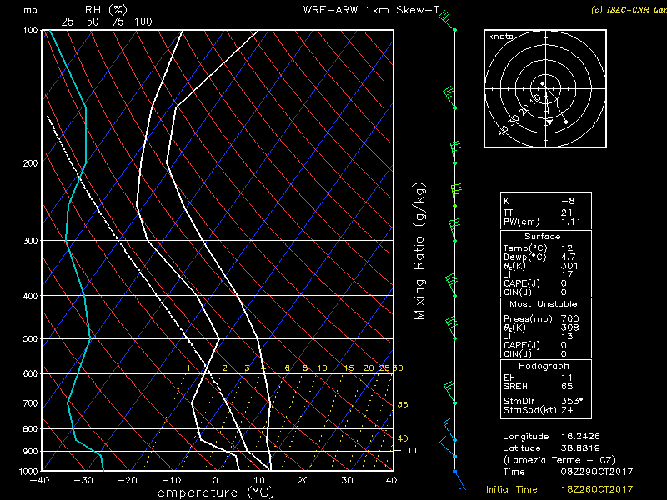667x500 pixels.
Task: Click the '800' pressure axis label
Action: click(x=30, y=429)
